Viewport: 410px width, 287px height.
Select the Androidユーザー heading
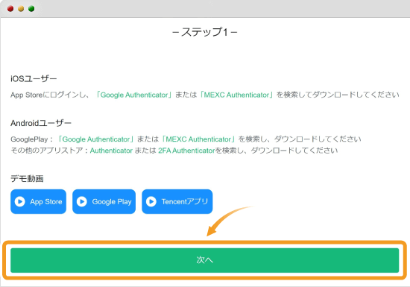point(41,123)
